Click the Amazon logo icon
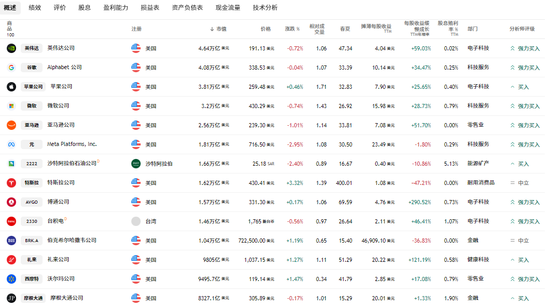The image size is (548, 306). click(11, 125)
